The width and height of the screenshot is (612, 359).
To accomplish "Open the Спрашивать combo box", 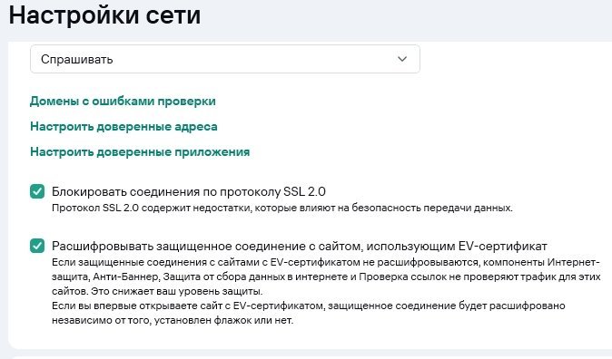I will (225, 59).
